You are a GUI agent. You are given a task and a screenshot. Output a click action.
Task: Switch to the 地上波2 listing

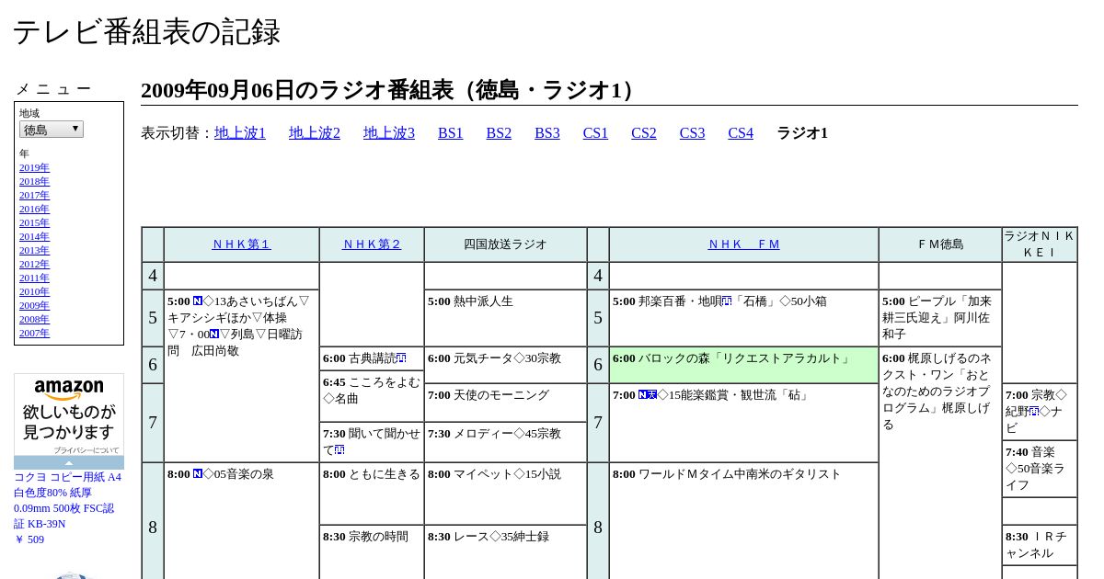[x=315, y=133]
